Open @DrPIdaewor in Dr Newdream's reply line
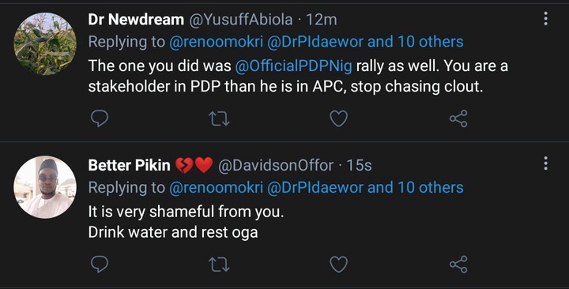This screenshot has width=569, height=289. pyautogui.click(x=315, y=42)
